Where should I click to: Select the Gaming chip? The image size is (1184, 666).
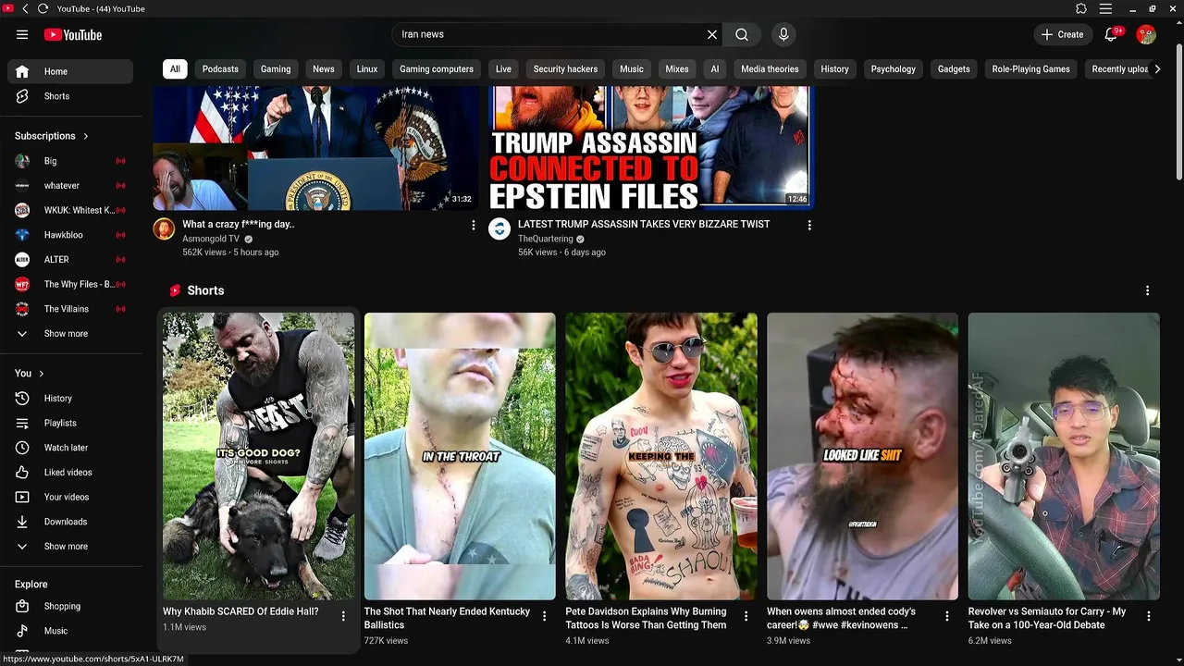(x=276, y=69)
